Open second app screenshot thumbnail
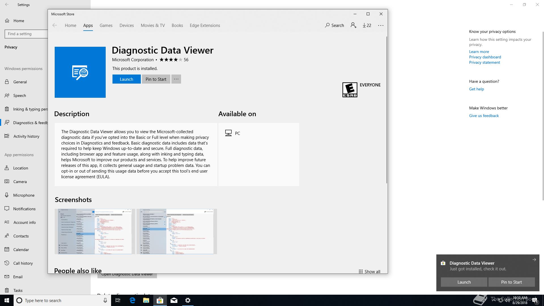Image resolution: width=544 pixels, height=306 pixels. (177, 231)
